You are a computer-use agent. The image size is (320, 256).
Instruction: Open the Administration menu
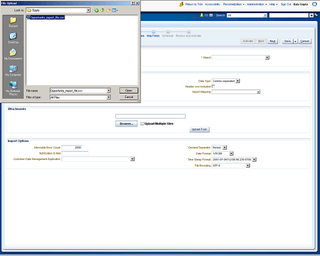[256, 4]
